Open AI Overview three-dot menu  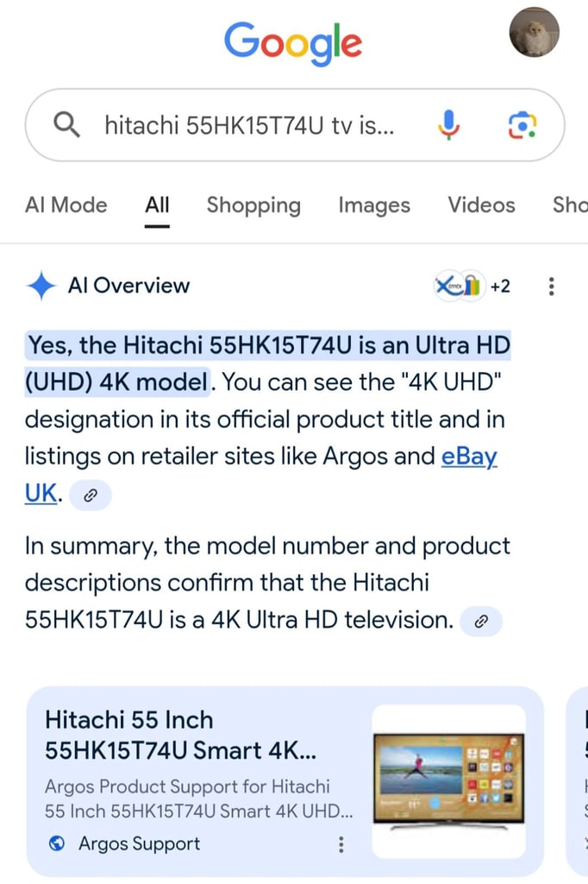coord(552,287)
